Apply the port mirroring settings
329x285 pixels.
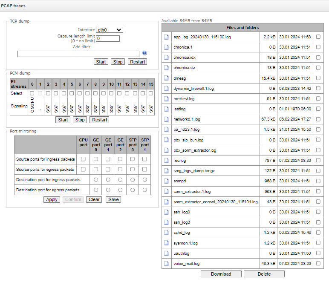click(x=52, y=199)
